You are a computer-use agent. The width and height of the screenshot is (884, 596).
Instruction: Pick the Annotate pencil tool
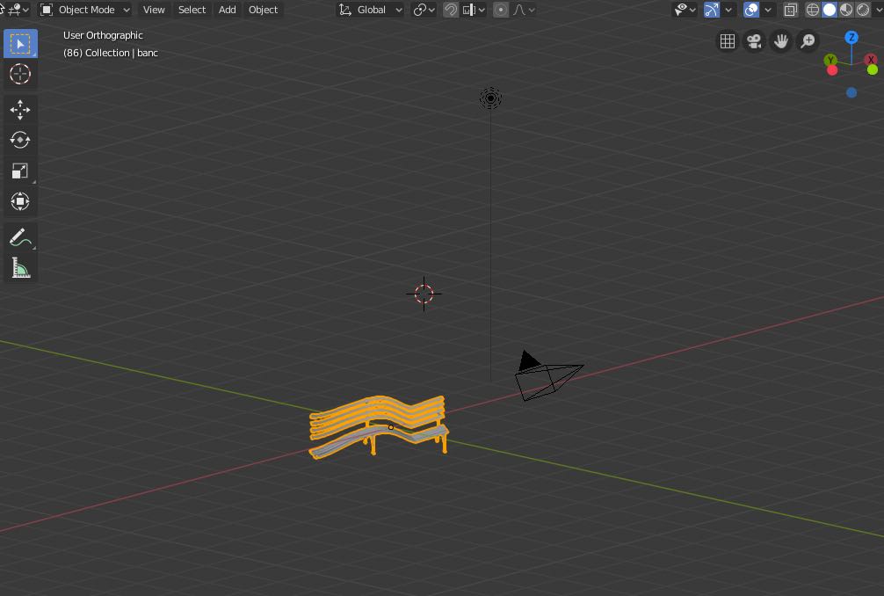[19, 237]
